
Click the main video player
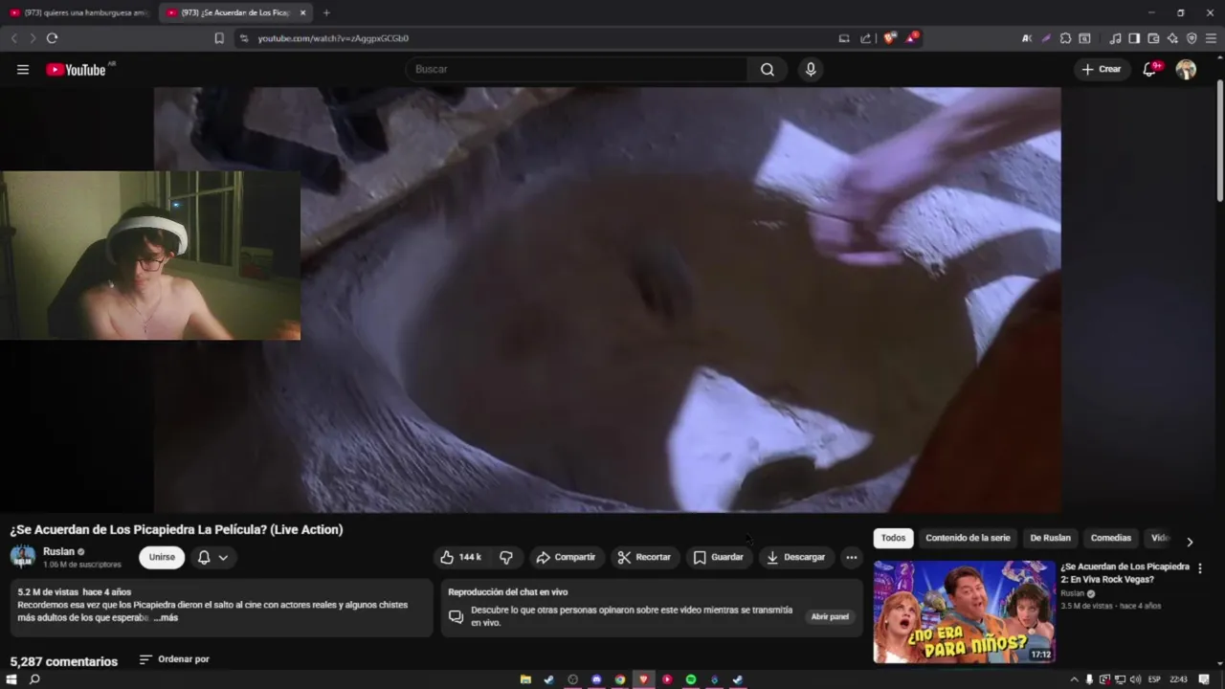point(607,300)
